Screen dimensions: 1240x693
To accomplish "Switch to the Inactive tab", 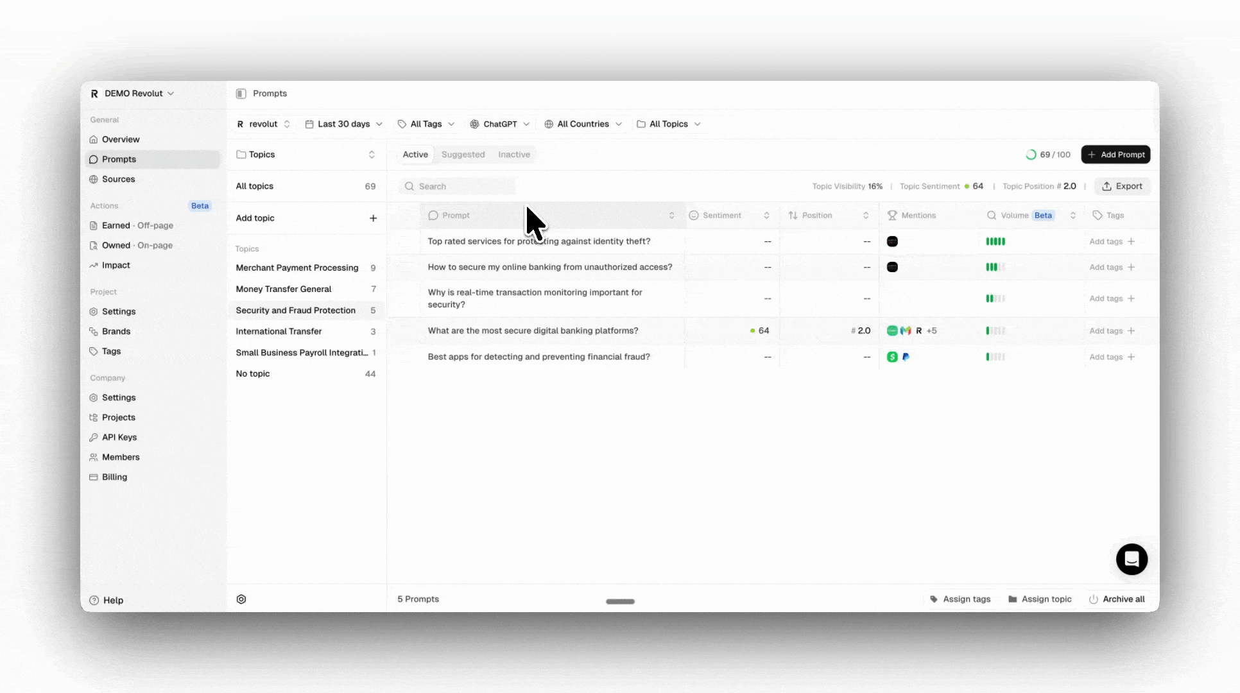I will [x=514, y=155].
